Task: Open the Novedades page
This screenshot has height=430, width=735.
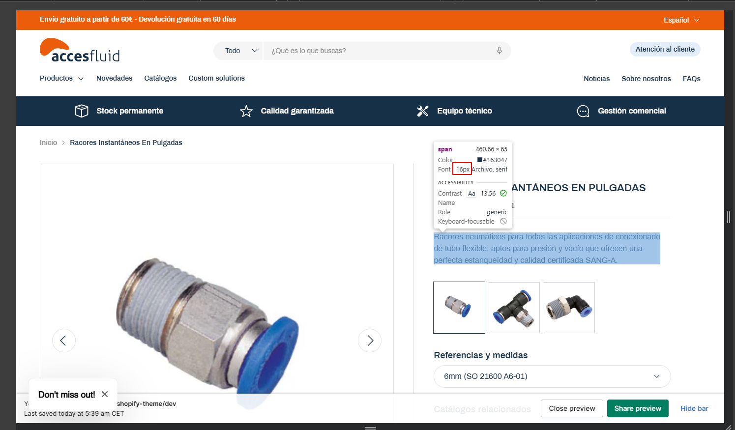Action: tap(114, 78)
